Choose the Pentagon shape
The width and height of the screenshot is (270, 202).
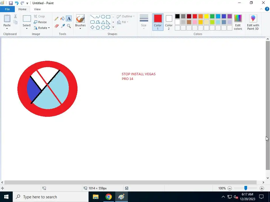(98, 27)
